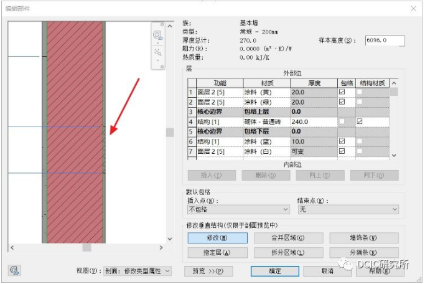Close the 编辑部件 dialog with the X

[x=413, y=9]
